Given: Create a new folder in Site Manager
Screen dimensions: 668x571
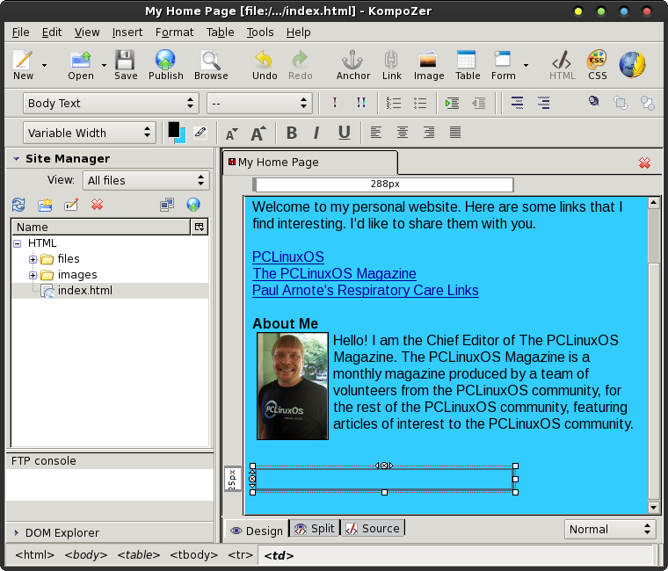Looking at the screenshot, I should tap(45, 205).
